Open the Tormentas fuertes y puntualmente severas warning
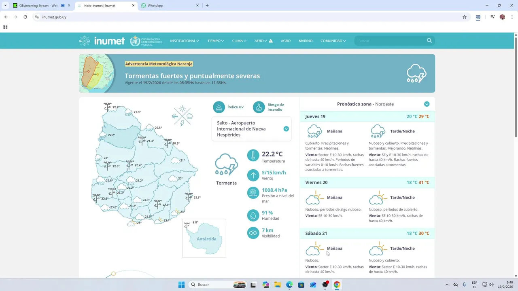518x291 pixels. click(x=192, y=76)
